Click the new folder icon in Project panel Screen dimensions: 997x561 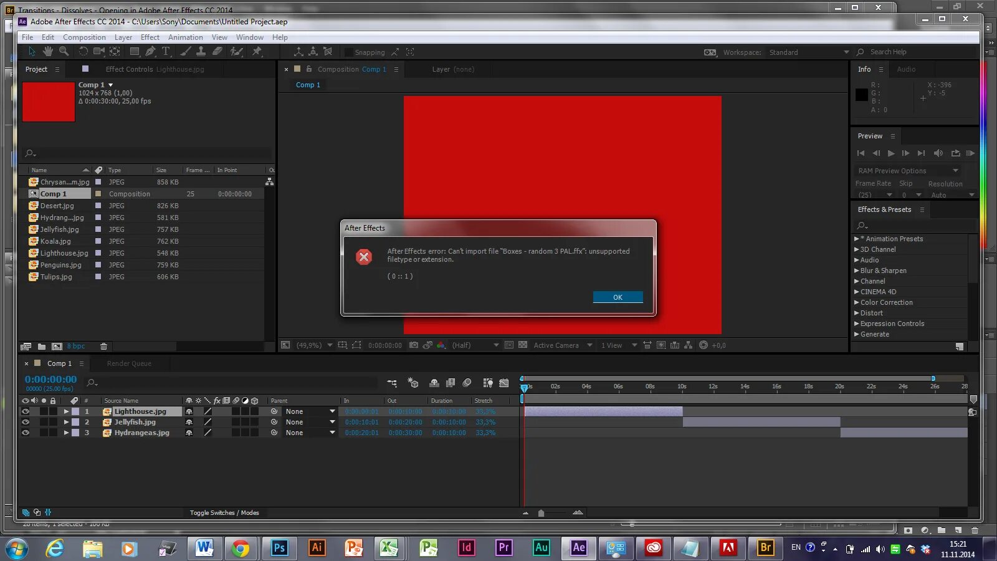(42, 347)
